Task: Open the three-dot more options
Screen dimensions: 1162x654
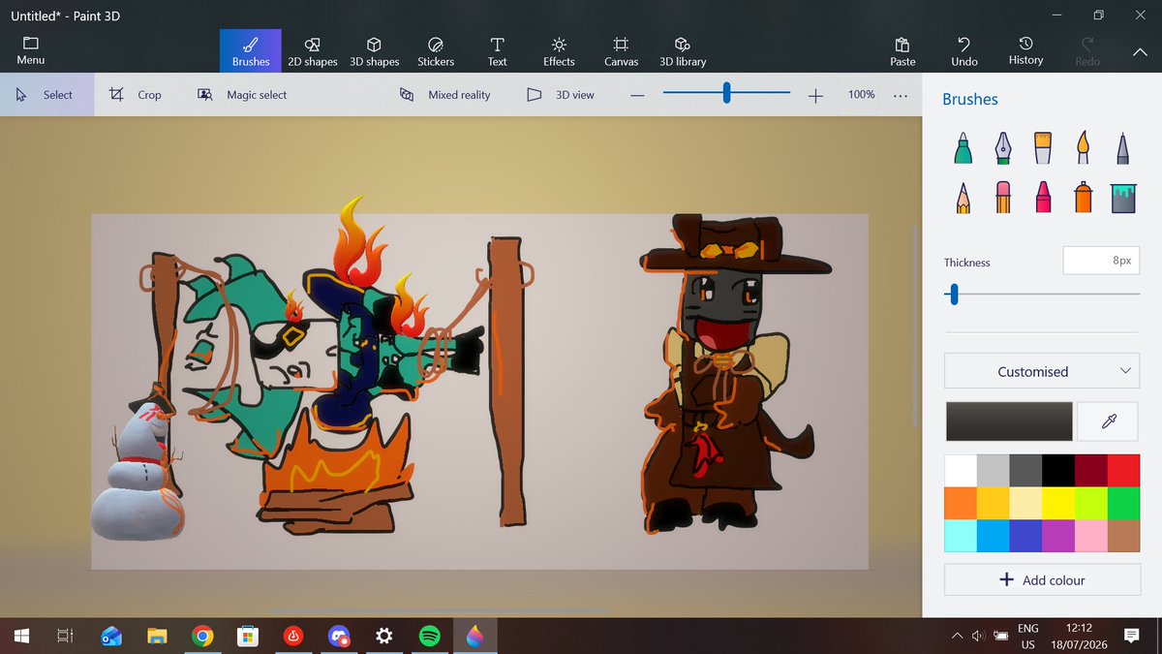Action: click(x=901, y=95)
